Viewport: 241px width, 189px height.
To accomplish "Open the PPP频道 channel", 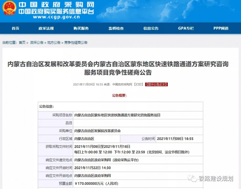I will point(221,28).
